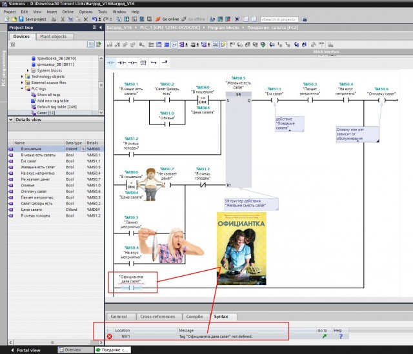The width and height of the screenshot is (413, 354).
Task: Open the Options menu
Action: point(86,12)
